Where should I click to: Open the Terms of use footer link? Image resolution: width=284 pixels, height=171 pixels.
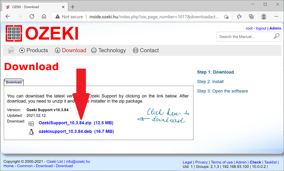tap(222, 162)
